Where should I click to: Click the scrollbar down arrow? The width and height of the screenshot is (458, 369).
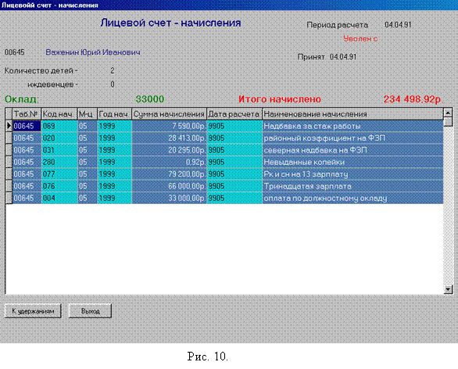pos(448,289)
